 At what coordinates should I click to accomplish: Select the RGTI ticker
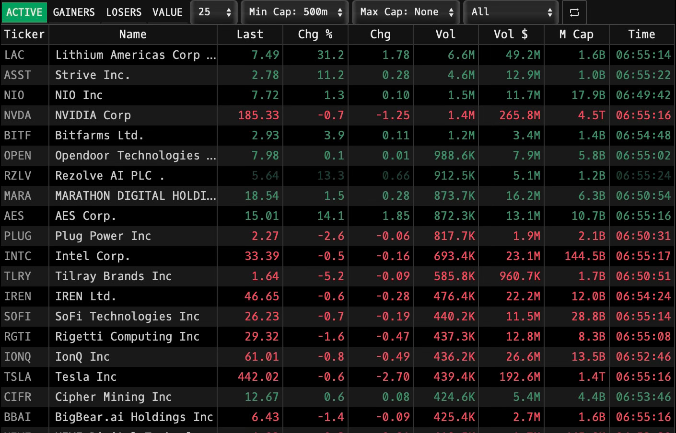(x=17, y=337)
